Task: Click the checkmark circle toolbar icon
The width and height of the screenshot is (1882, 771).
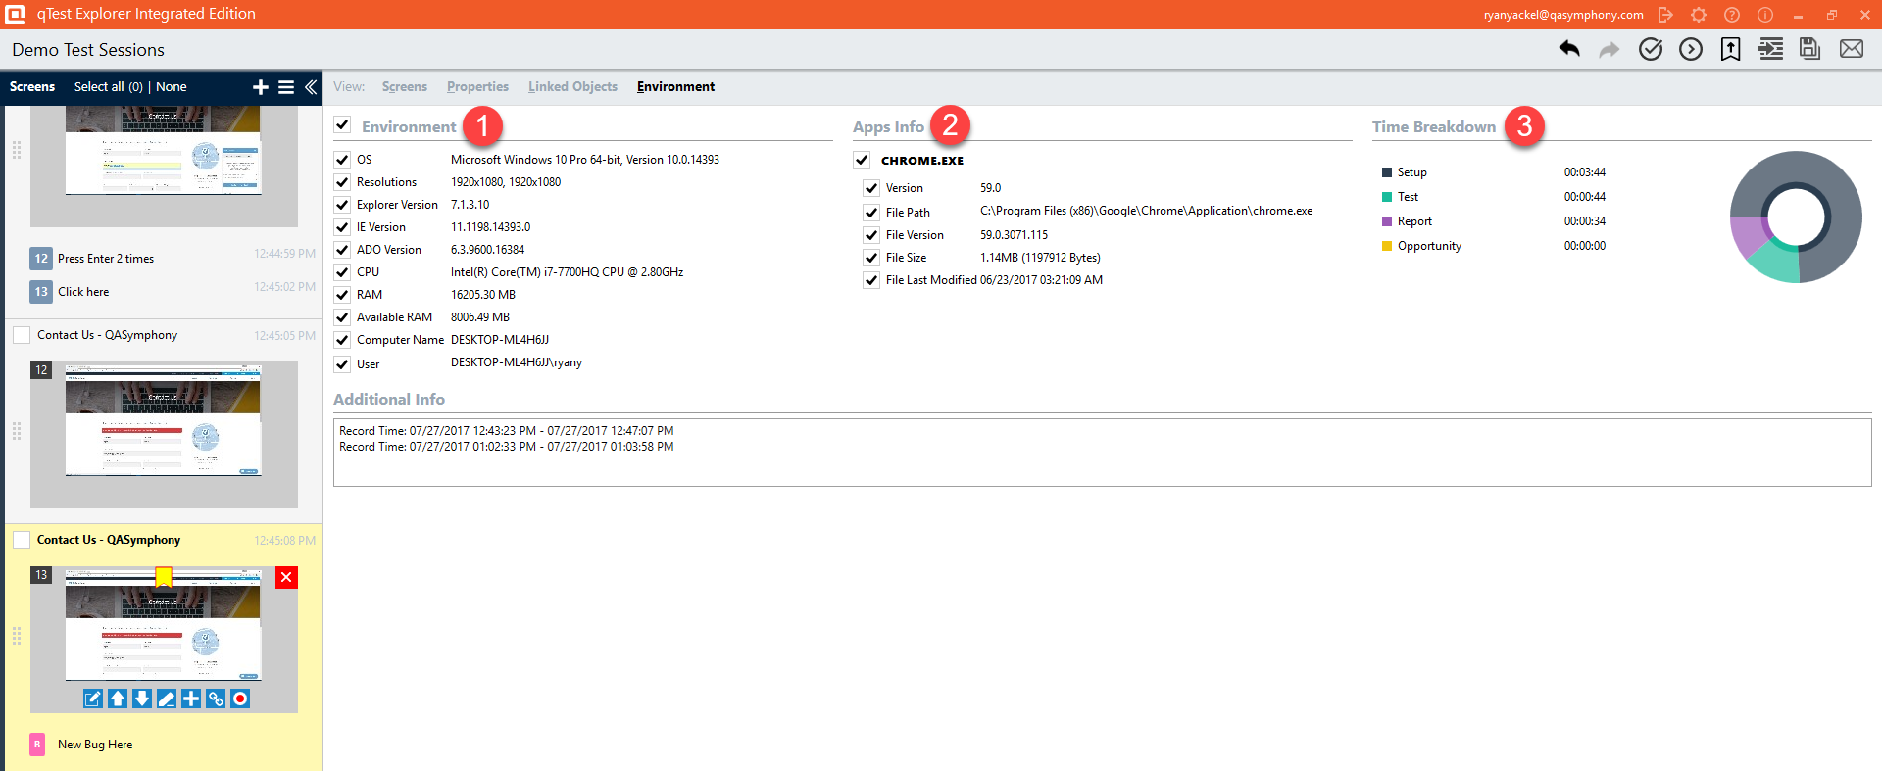Action: pyautogui.click(x=1651, y=49)
